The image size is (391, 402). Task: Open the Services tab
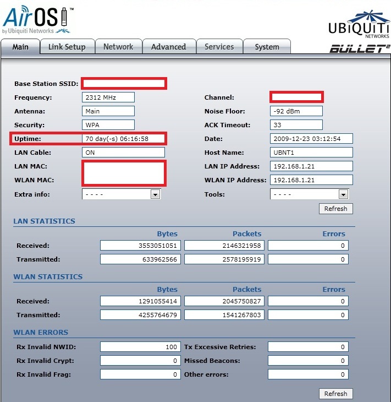coord(219,47)
